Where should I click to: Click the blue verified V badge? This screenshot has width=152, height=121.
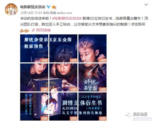tap(49, 7)
